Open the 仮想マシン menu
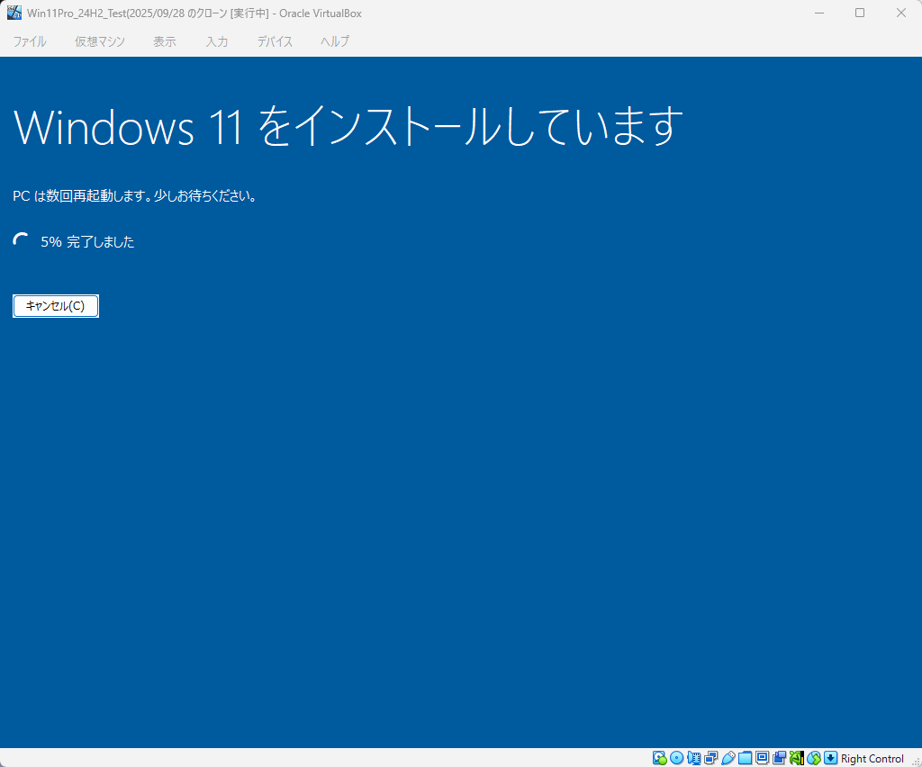Image resolution: width=922 pixels, height=767 pixels. (x=100, y=41)
